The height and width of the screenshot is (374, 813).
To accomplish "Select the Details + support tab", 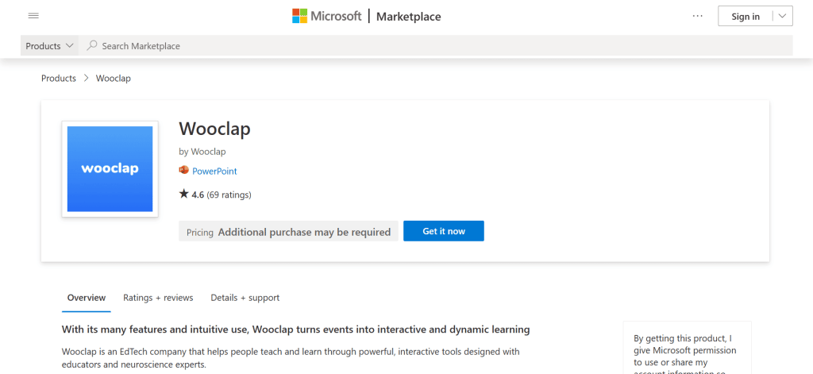I will (245, 298).
